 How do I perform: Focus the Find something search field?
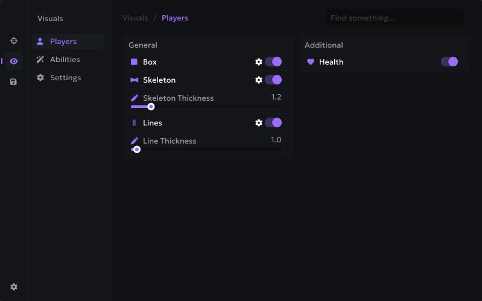(395, 18)
